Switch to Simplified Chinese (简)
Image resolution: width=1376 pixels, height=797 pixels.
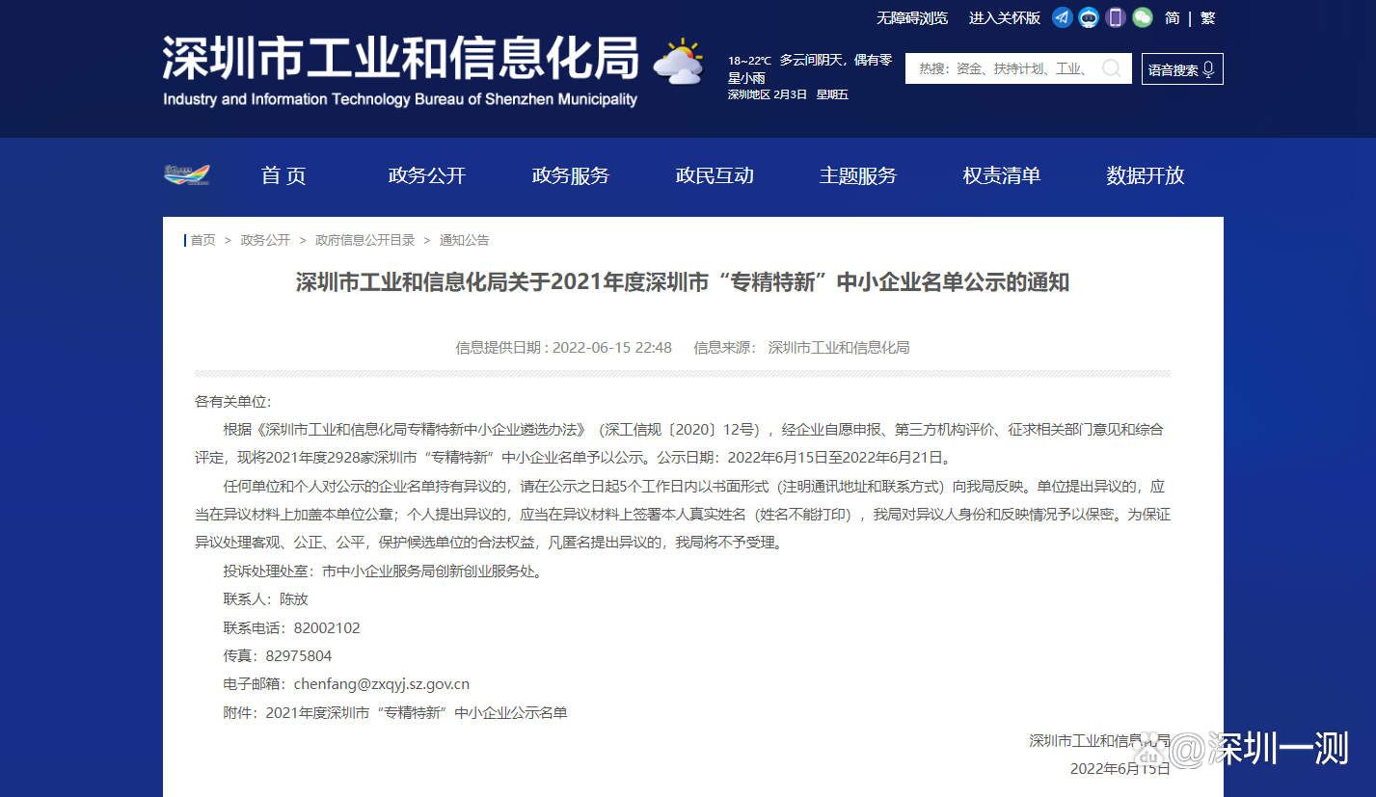coord(1172,18)
